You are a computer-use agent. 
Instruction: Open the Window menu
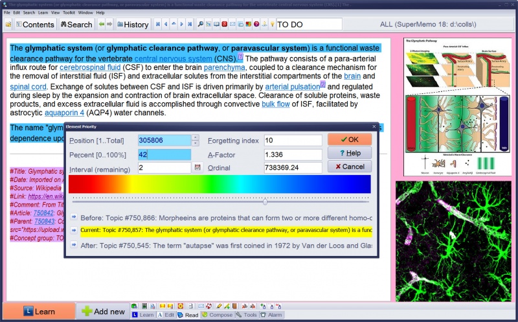pyautogui.click(x=85, y=12)
